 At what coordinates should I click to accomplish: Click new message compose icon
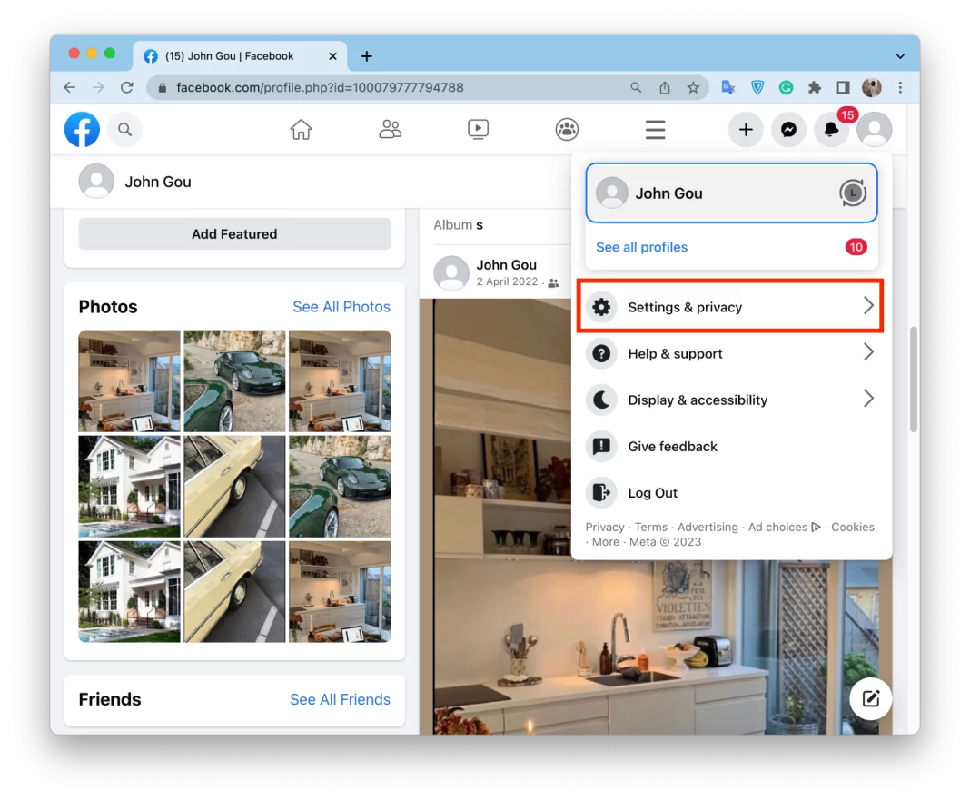[x=870, y=698]
